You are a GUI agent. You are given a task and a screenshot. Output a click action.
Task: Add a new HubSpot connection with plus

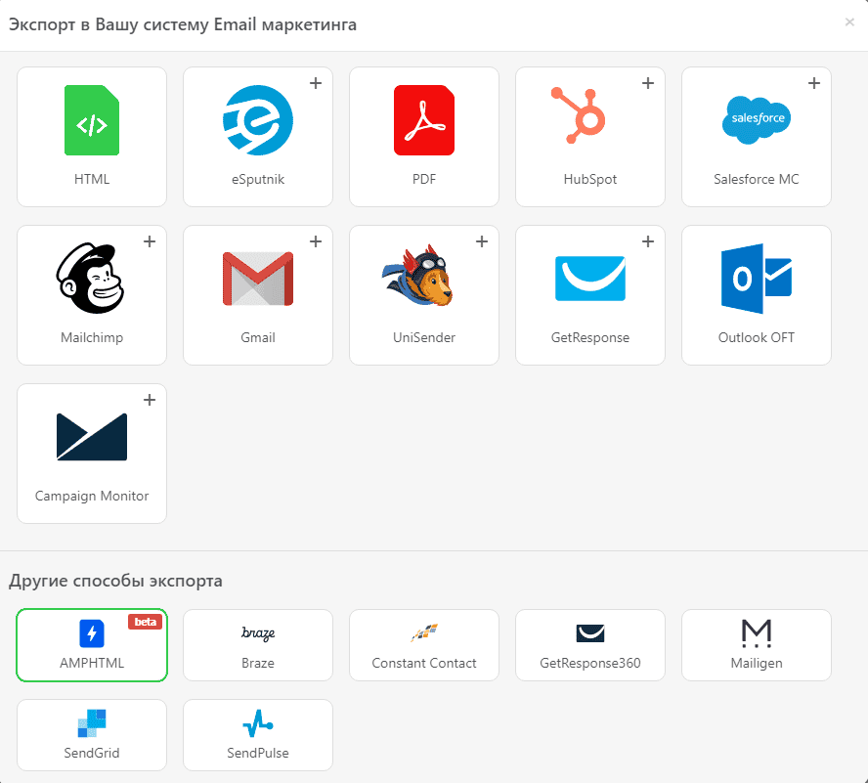(x=647, y=83)
